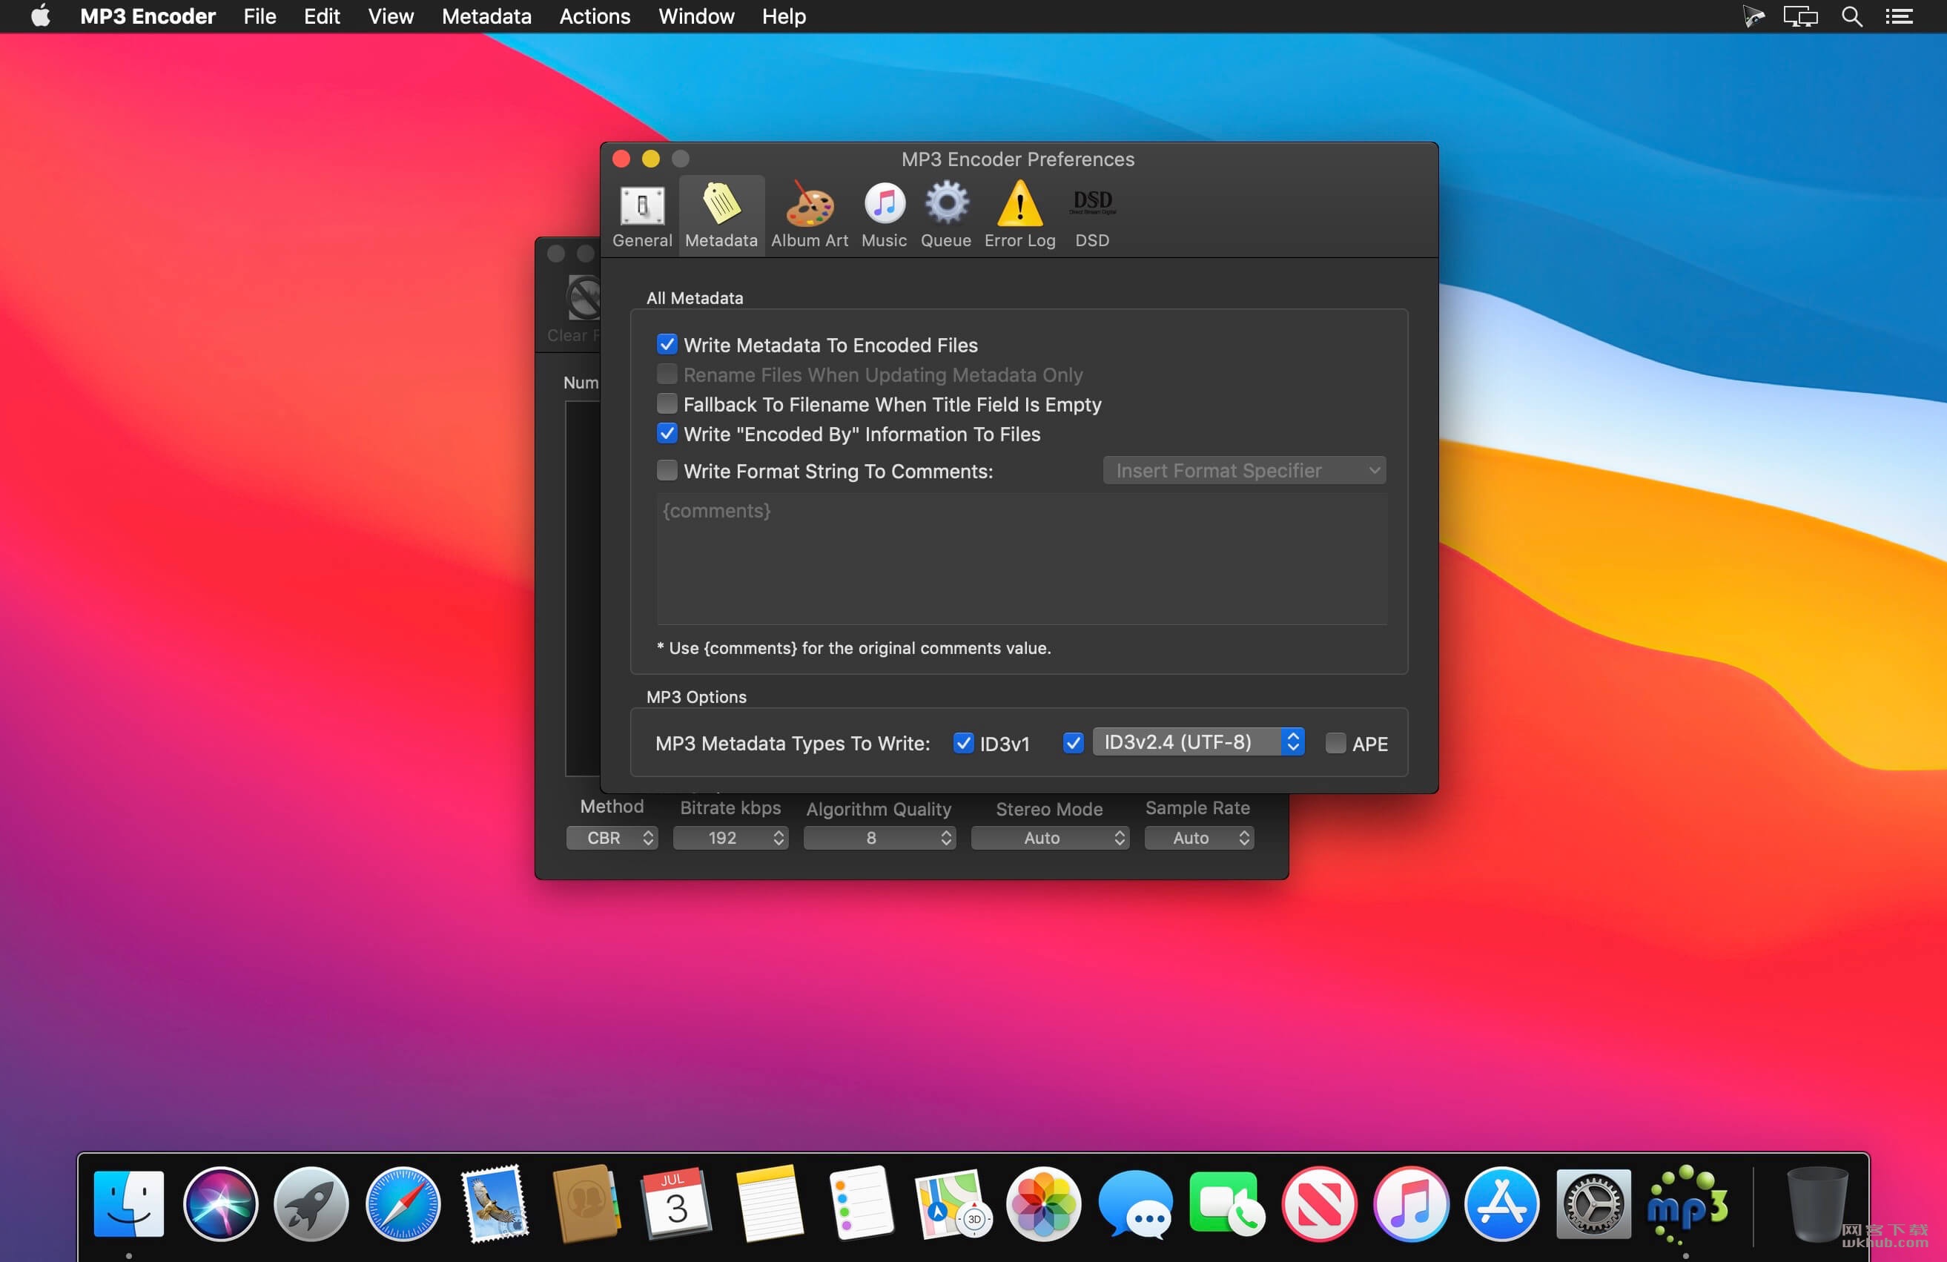The width and height of the screenshot is (1947, 1262).
Task: Open the Queue preferences gear
Action: point(945,215)
